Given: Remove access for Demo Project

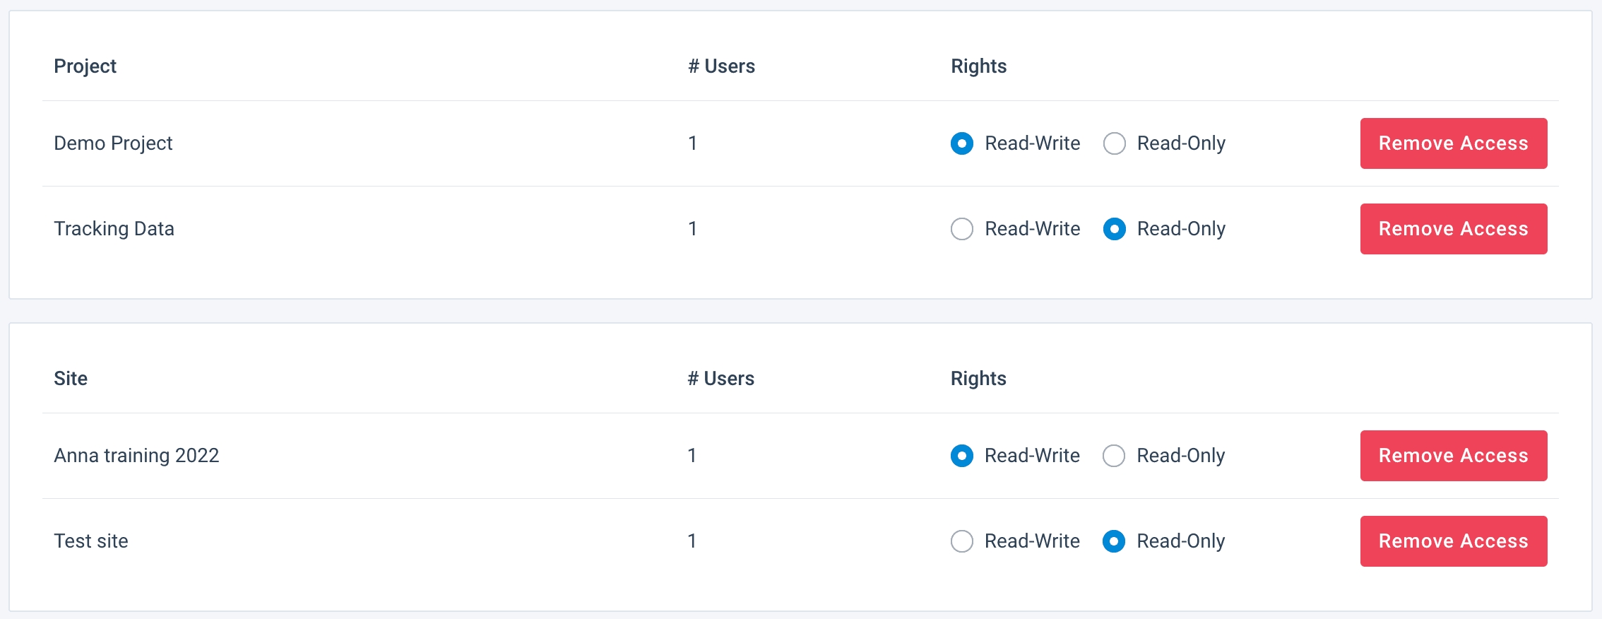Looking at the screenshot, I should click(x=1453, y=143).
